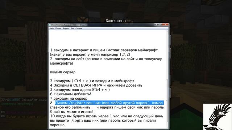Click the text '3.копируем ( Ctrl + c )'

pos(70,81)
